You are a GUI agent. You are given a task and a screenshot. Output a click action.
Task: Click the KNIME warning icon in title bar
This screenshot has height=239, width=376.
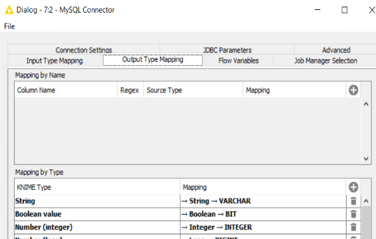coord(9,10)
